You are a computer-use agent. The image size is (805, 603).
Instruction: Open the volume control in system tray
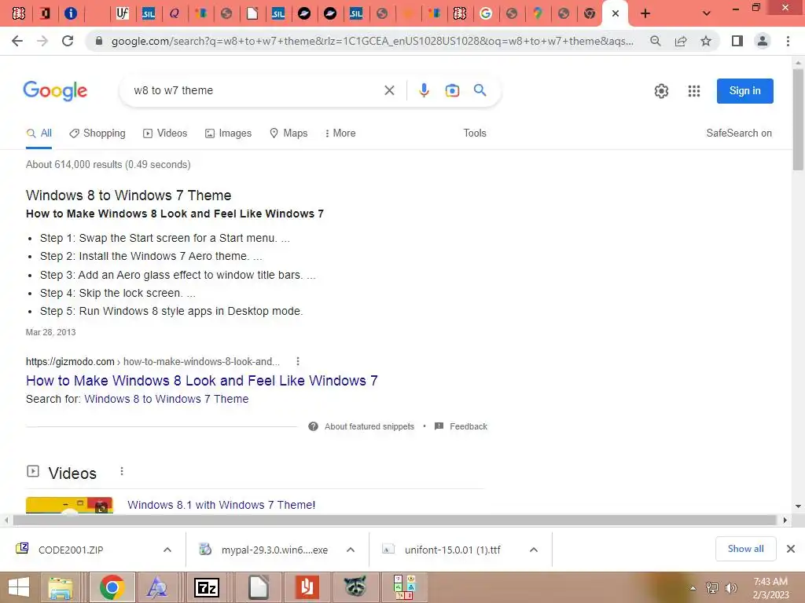pyautogui.click(x=730, y=588)
